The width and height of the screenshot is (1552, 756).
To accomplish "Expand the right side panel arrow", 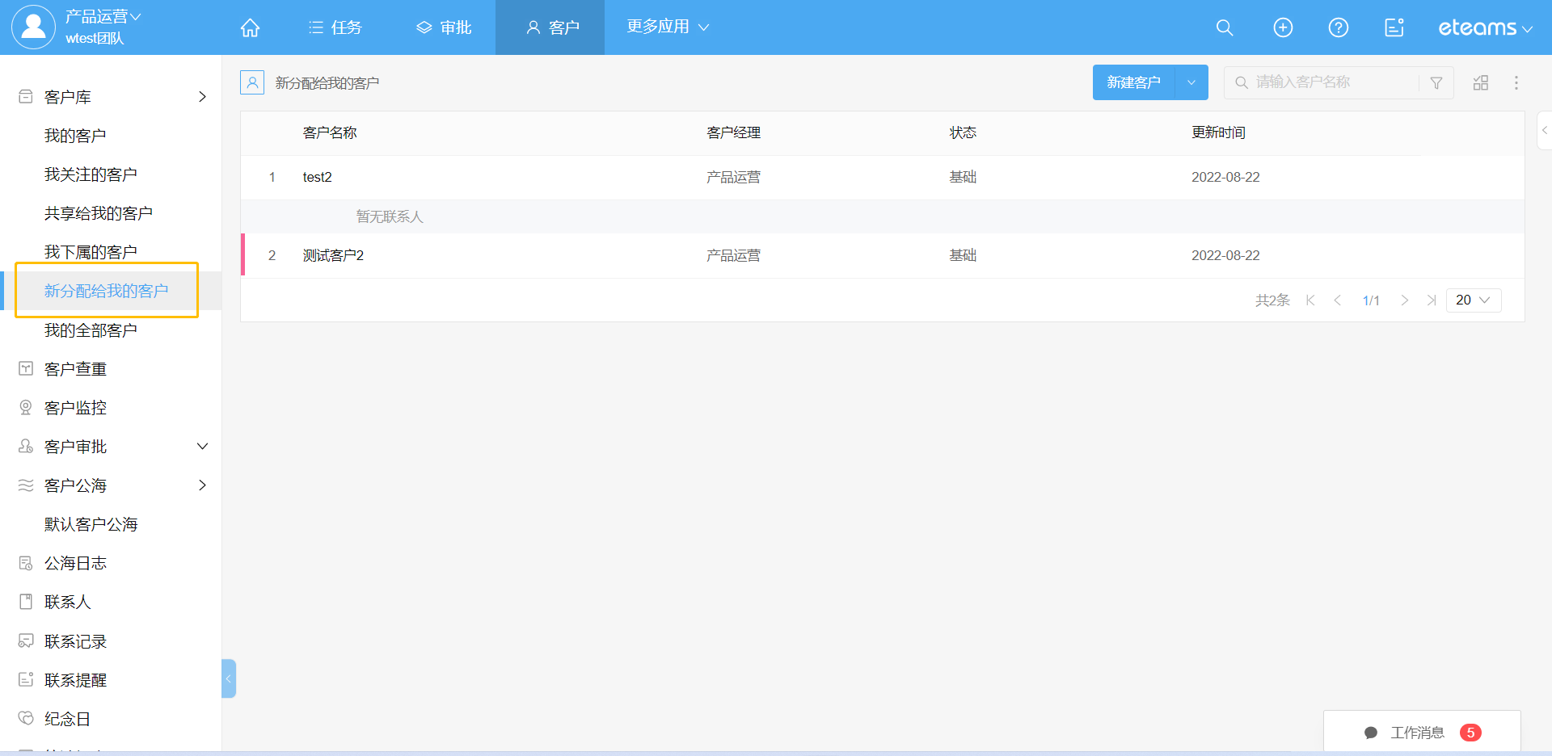I will tap(1544, 131).
